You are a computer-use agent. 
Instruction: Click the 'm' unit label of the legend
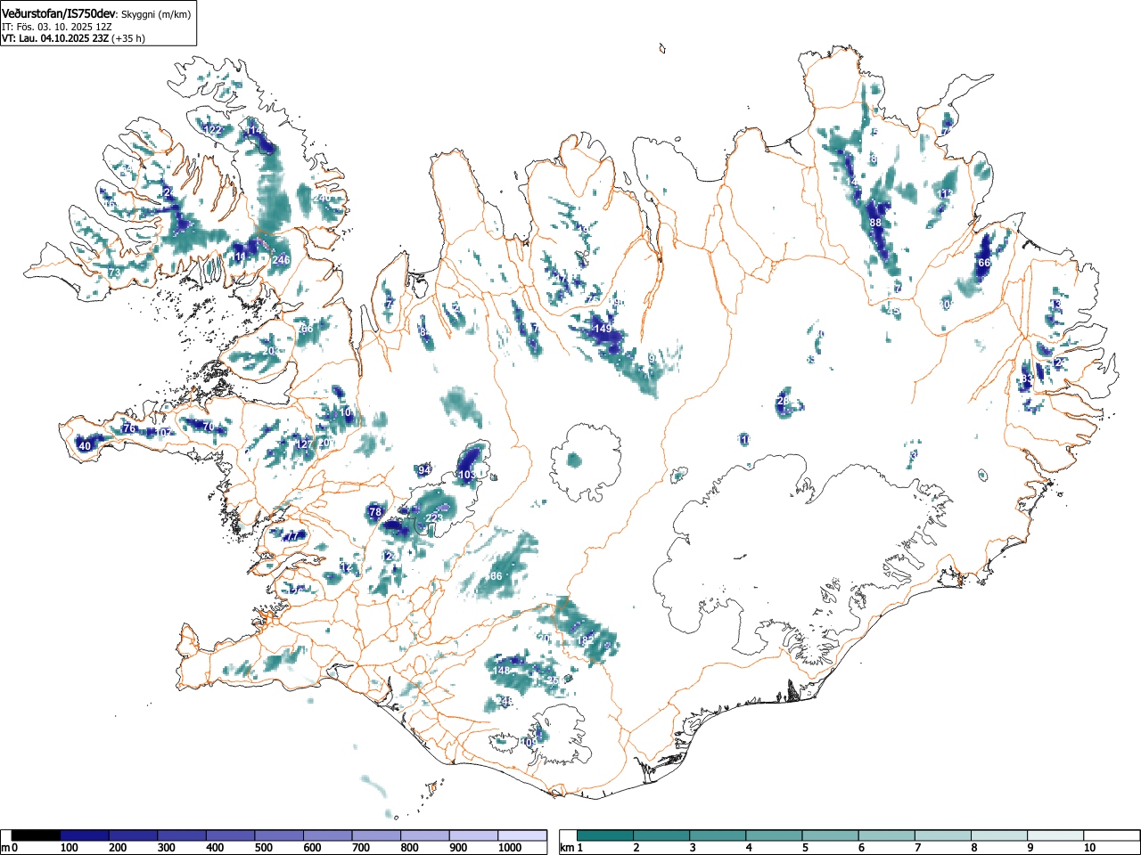[x=5, y=848]
